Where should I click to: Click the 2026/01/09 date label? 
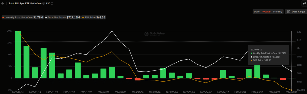(103, 92)
